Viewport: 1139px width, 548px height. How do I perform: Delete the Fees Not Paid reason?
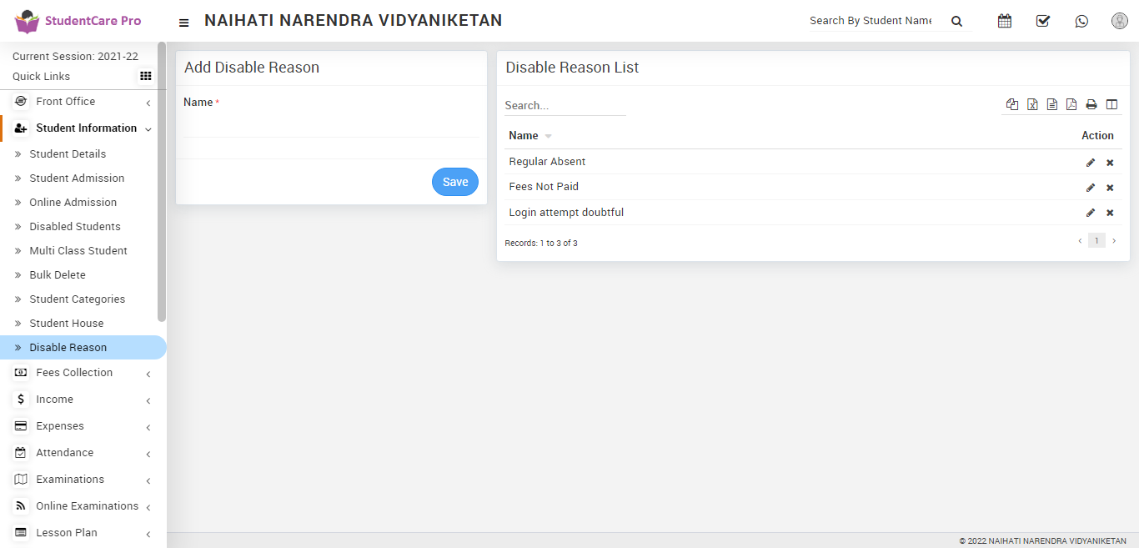[x=1110, y=188]
